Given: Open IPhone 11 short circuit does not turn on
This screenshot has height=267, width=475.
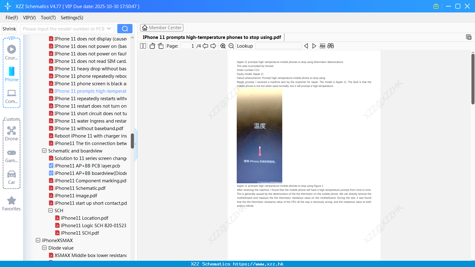Looking at the screenshot, I should pyautogui.click(x=88, y=114).
